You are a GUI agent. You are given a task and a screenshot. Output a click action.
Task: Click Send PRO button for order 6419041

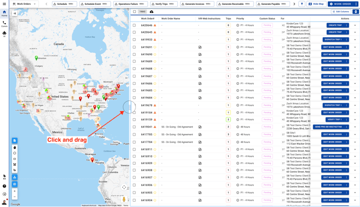pyautogui.click(x=328, y=127)
